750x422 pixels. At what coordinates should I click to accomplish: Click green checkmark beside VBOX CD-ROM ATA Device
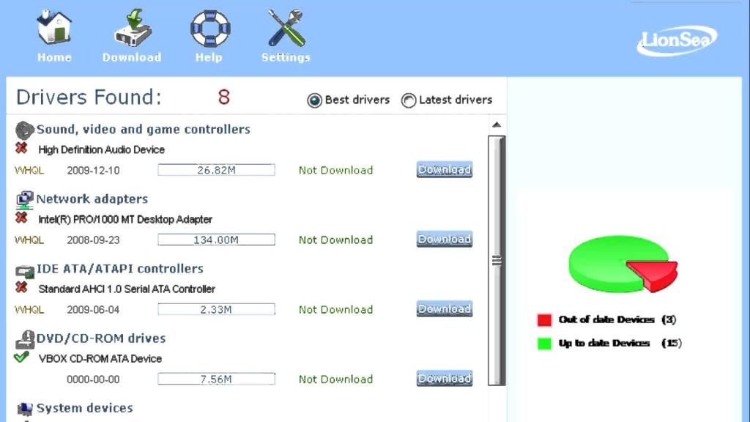coord(22,358)
